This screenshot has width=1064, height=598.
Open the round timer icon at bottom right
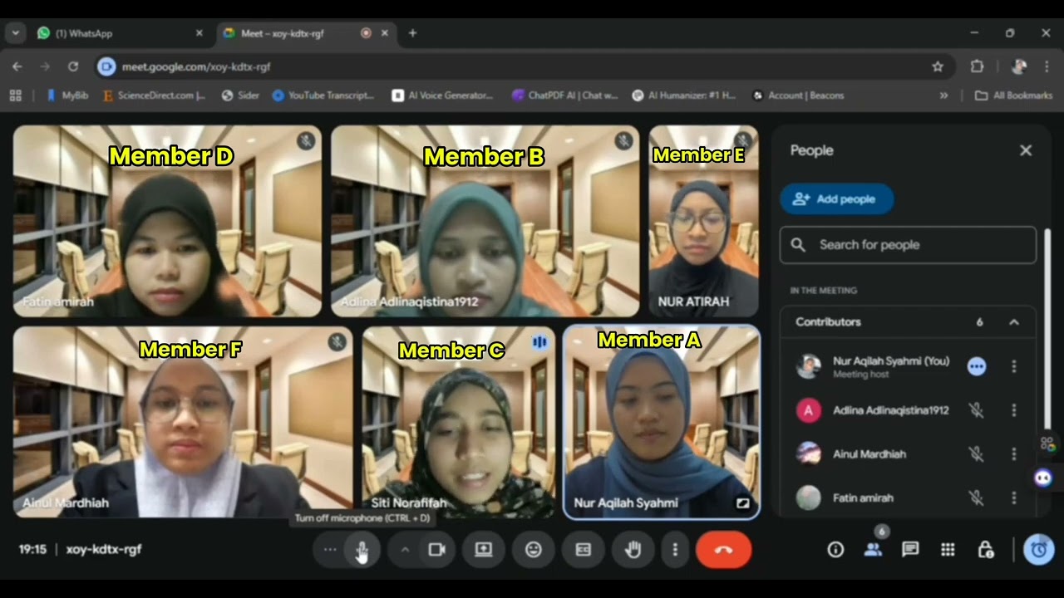pos(1039,550)
